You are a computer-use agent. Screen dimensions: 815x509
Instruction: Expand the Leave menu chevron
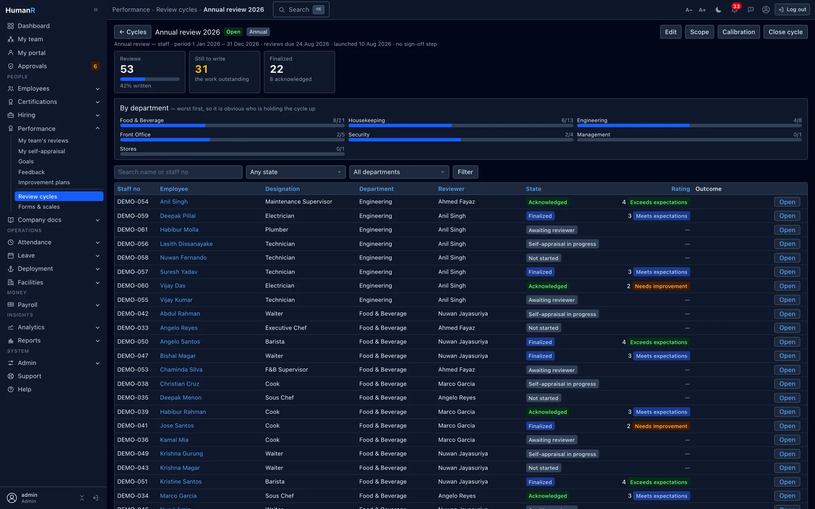tap(97, 256)
